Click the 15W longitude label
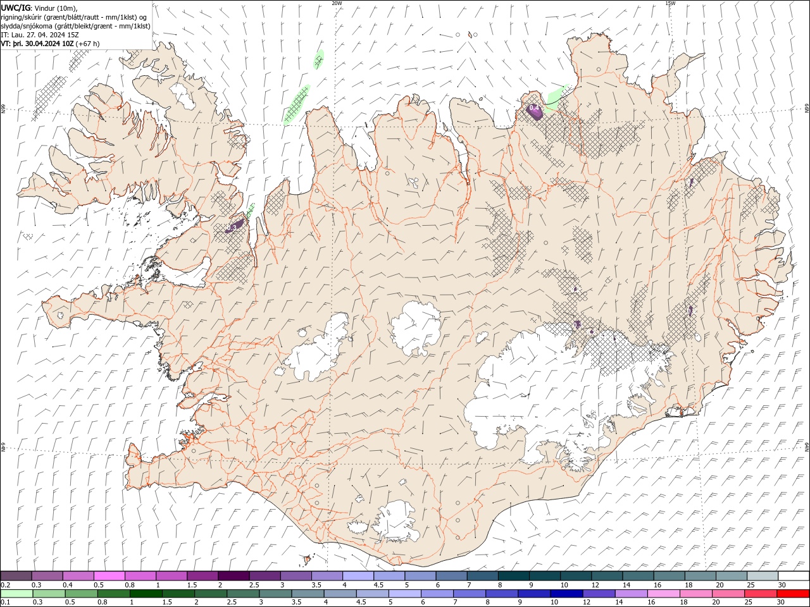 point(670,3)
